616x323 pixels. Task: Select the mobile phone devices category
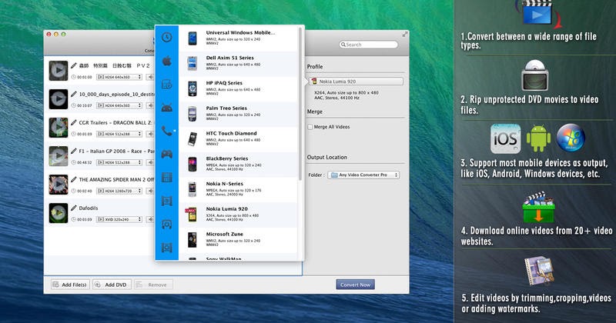pos(166,131)
